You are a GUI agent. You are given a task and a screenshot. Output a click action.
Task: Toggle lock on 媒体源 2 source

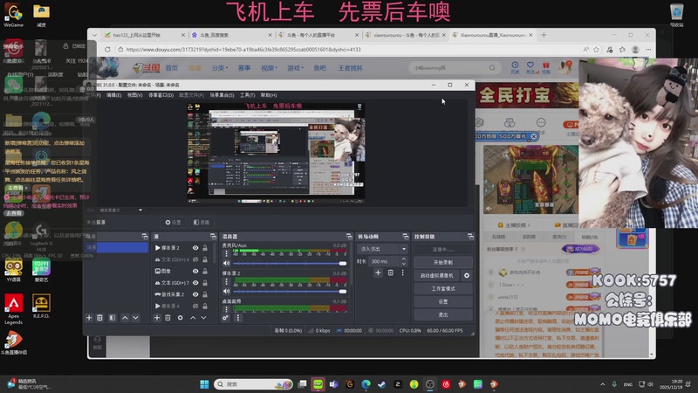(x=205, y=248)
